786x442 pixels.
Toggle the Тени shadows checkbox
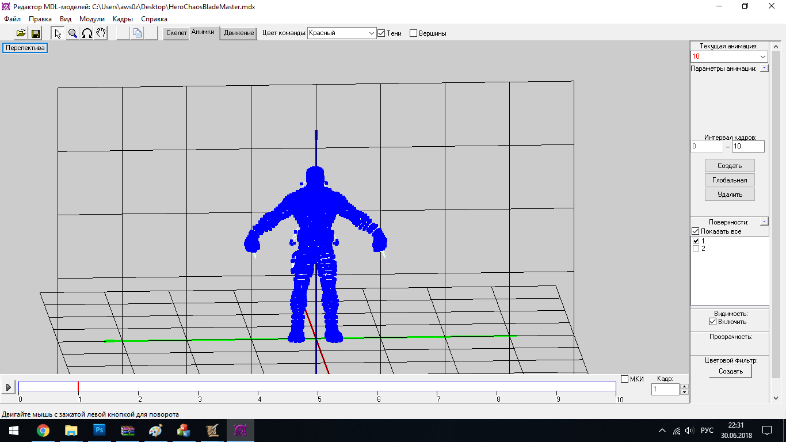pyautogui.click(x=381, y=33)
